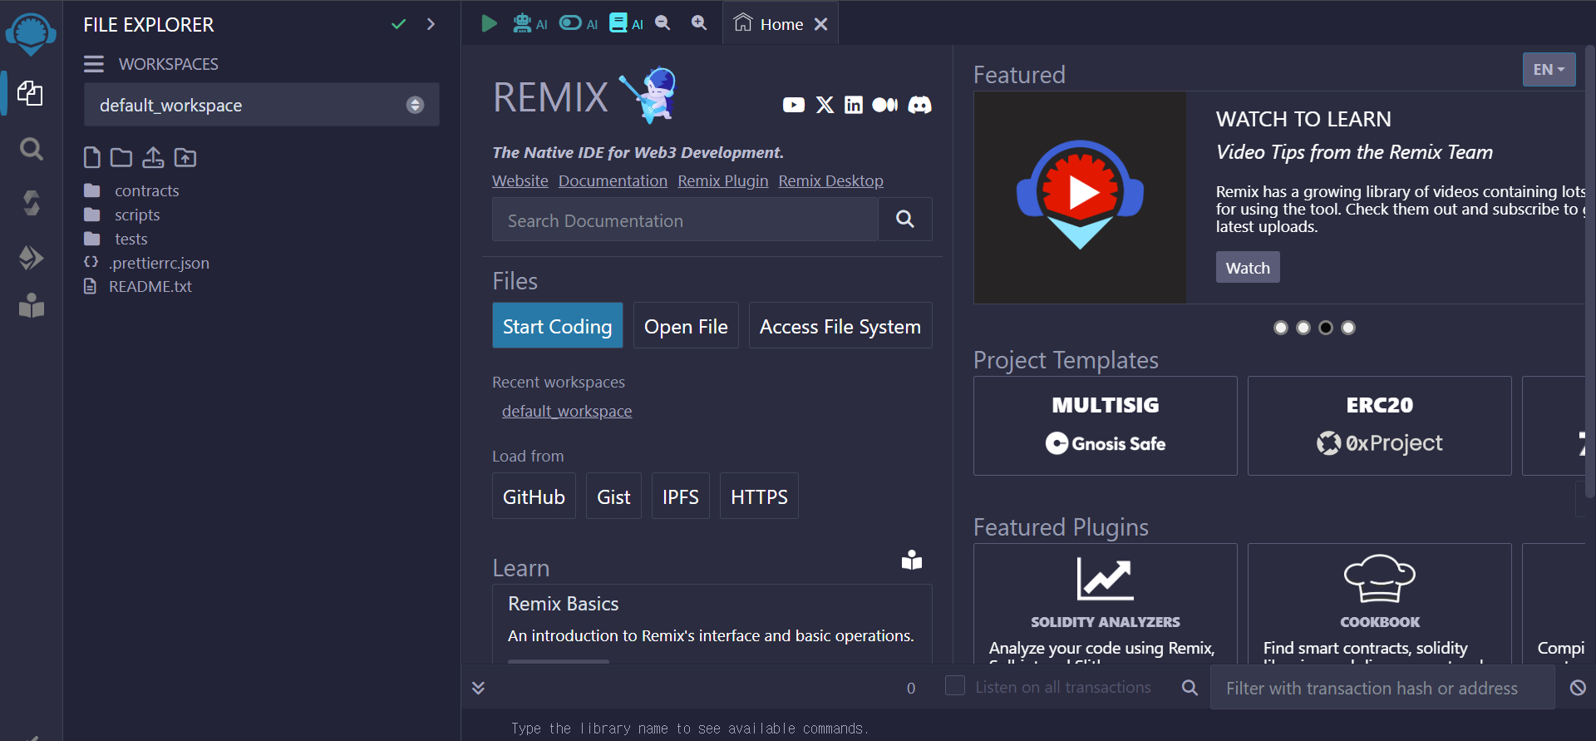Enable Listen on all transactions checkbox
The image size is (1596, 741).
(x=955, y=686)
